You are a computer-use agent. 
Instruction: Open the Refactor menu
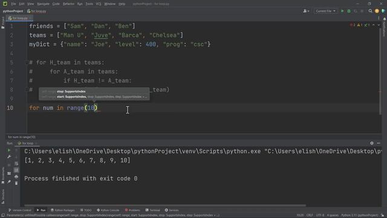click(68, 4)
